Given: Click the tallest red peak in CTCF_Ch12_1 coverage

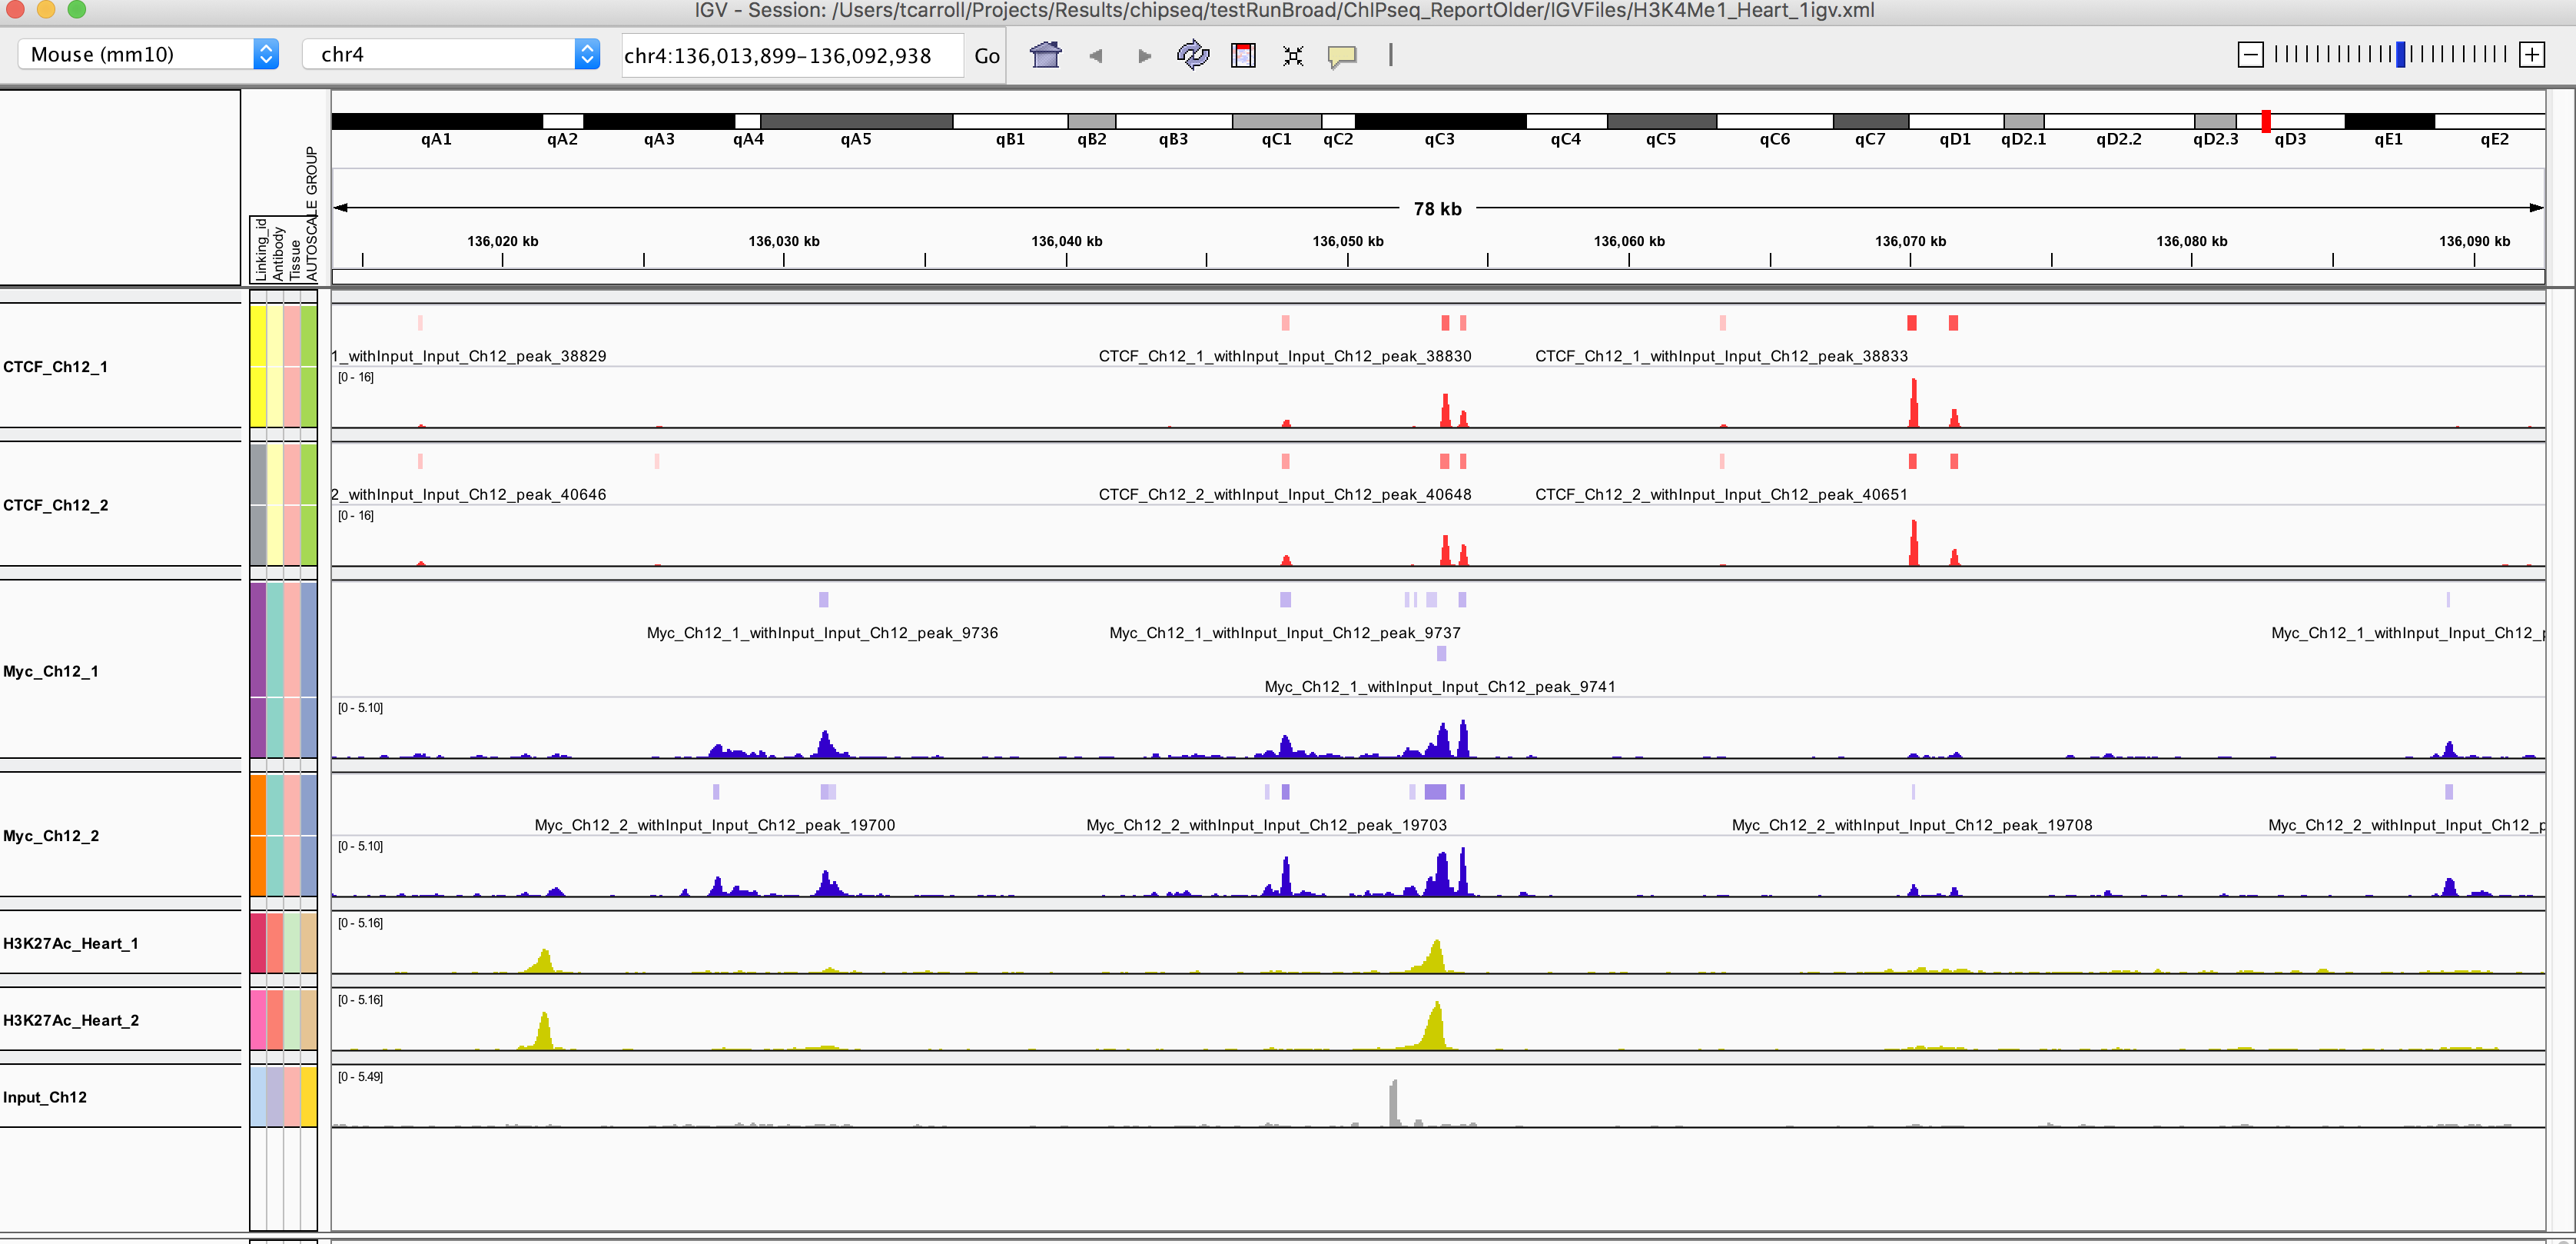Looking at the screenshot, I should [x=1913, y=404].
